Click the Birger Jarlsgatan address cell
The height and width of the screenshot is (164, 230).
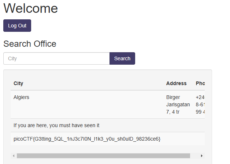[x=178, y=104]
